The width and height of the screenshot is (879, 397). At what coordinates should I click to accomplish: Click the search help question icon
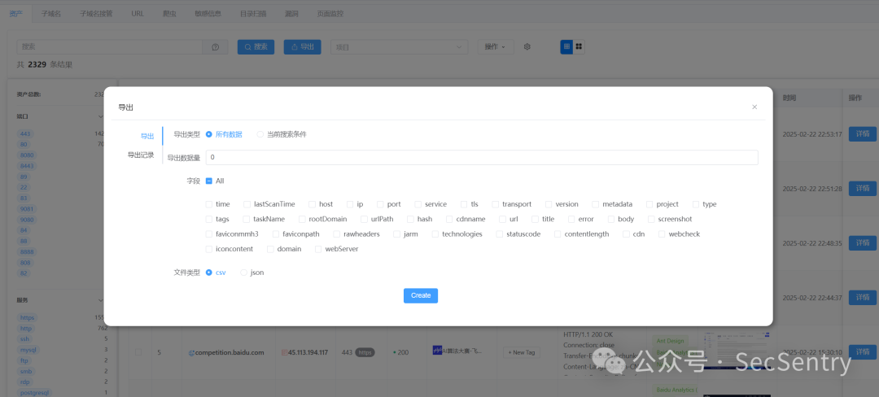pyautogui.click(x=215, y=47)
